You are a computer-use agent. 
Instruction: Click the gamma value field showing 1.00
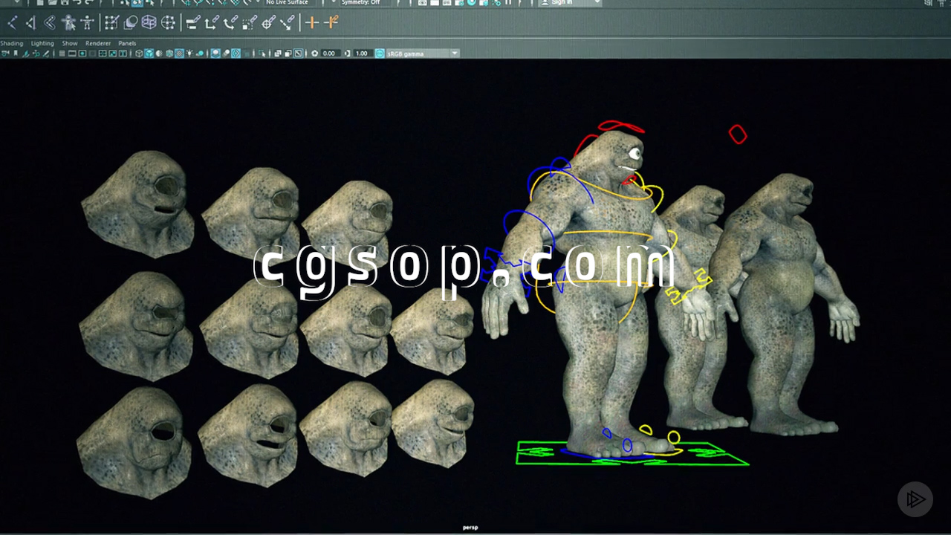tap(363, 53)
